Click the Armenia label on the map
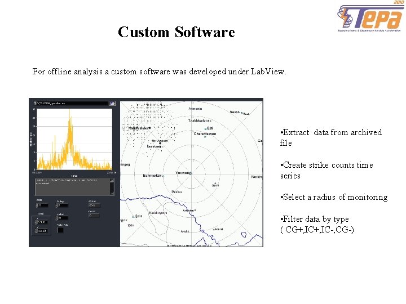The image size is (406, 304). tap(195, 109)
